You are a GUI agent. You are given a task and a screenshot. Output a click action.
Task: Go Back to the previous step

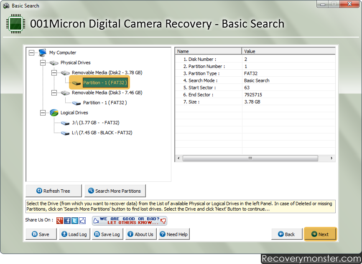pos(287,234)
